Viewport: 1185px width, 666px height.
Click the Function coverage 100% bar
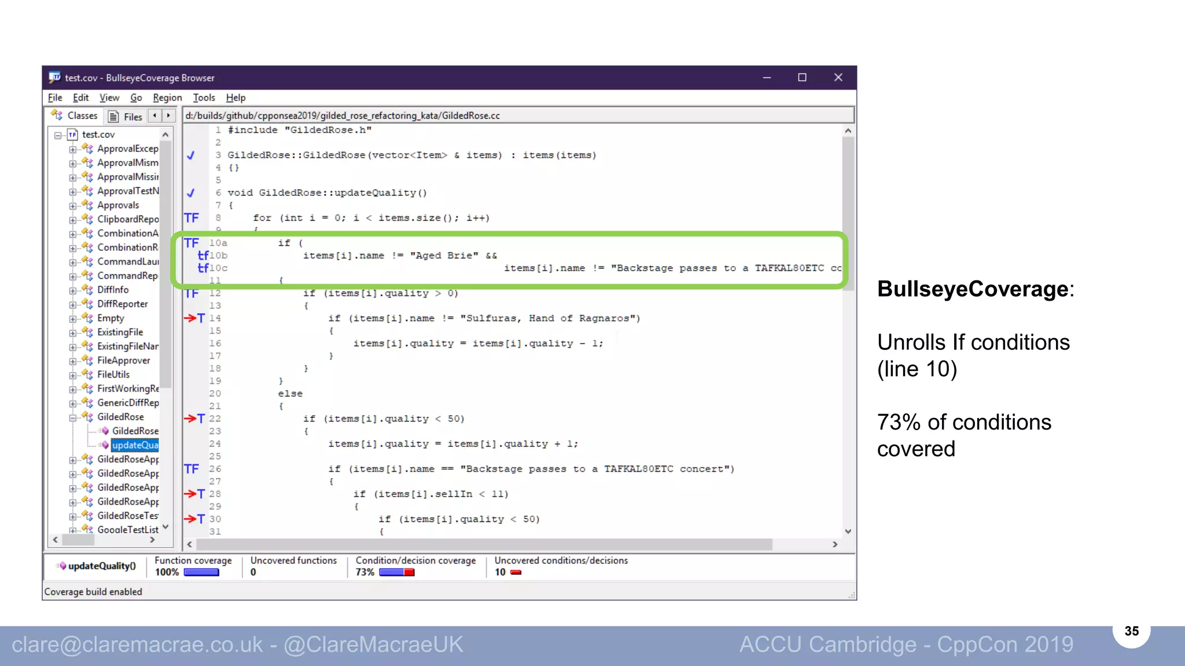point(201,572)
